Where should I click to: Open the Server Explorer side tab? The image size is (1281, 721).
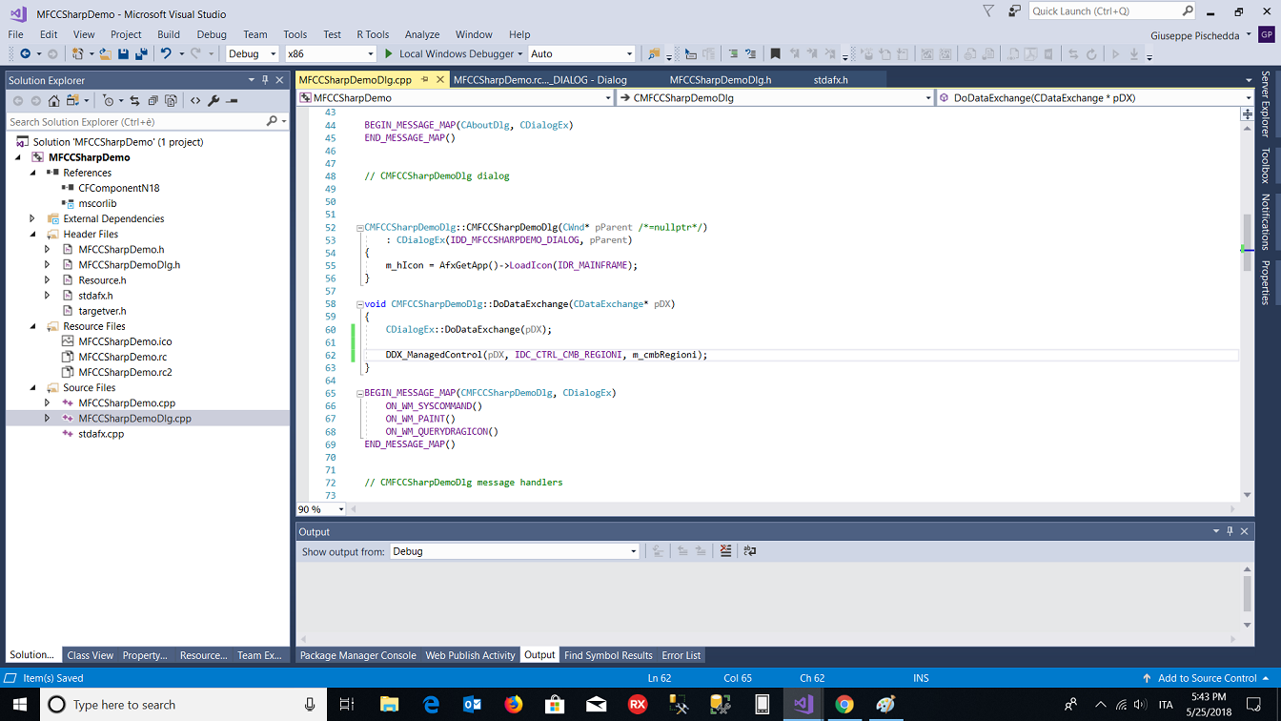1266,104
